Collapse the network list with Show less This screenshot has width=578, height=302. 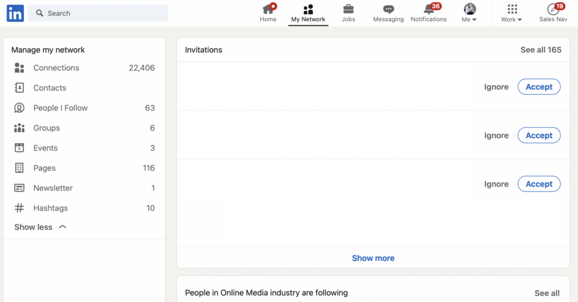[x=40, y=227]
